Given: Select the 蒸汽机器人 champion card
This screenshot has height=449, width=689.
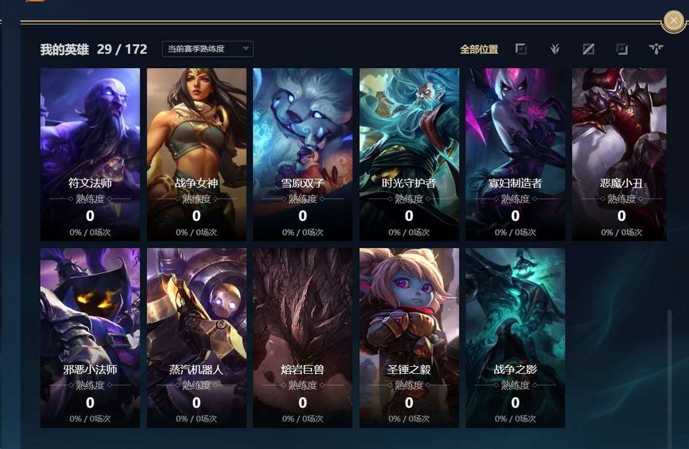Looking at the screenshot, I should pyautogui.click(x=196, y=338).
